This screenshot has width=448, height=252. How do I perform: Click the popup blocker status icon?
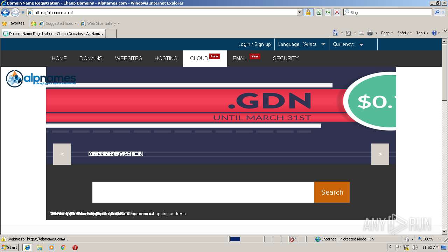293,239
